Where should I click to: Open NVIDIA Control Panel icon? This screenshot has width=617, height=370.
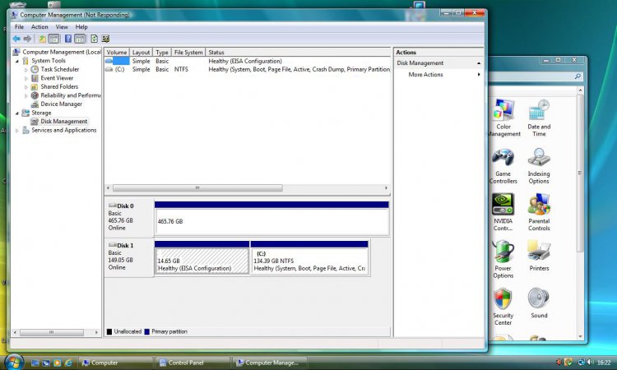coord(503,212)
